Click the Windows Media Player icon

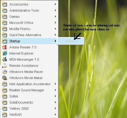[5, 72]
